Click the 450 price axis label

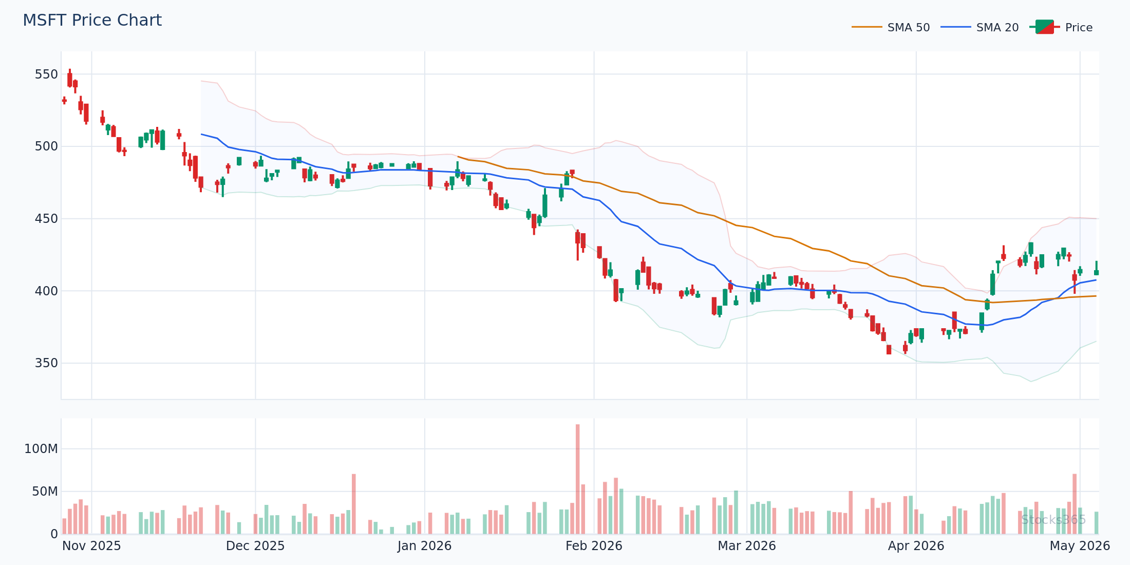point(46,219)
